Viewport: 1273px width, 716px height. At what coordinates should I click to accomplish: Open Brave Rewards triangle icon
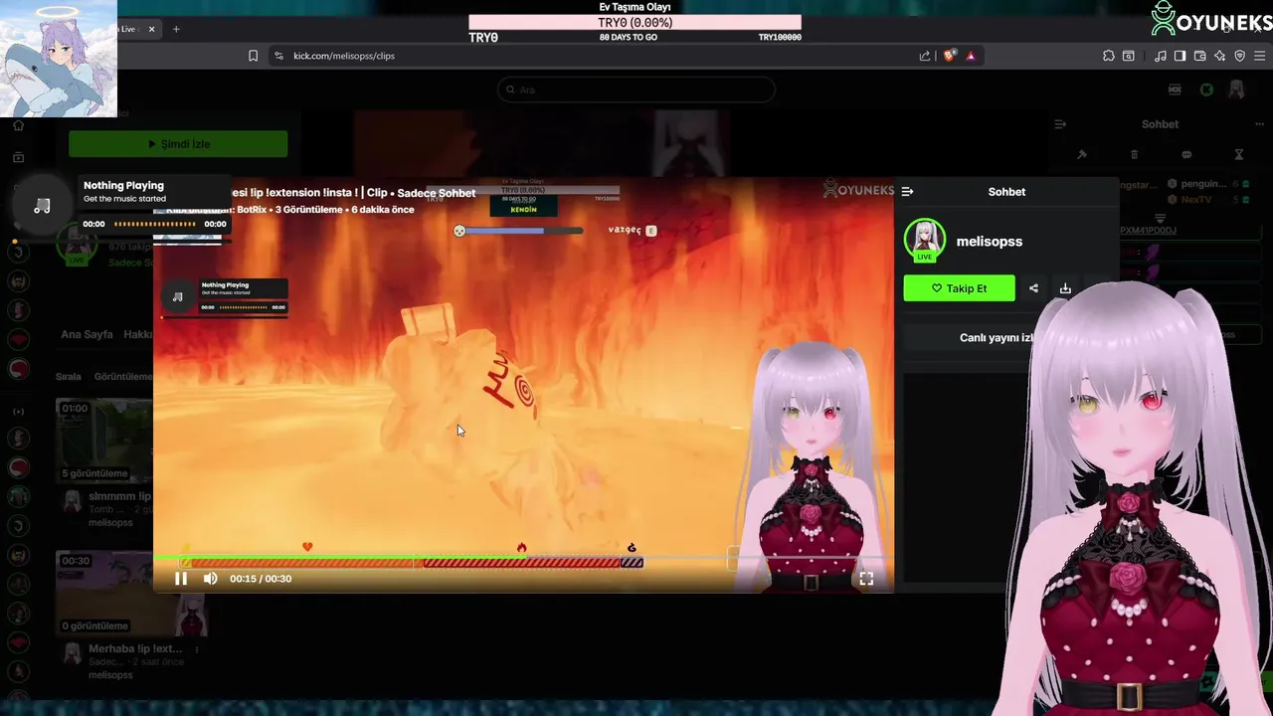(x=971, y=56)
